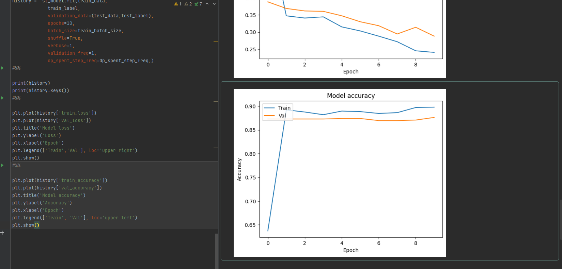Run the cell containing print(history)

click(2, 68)
